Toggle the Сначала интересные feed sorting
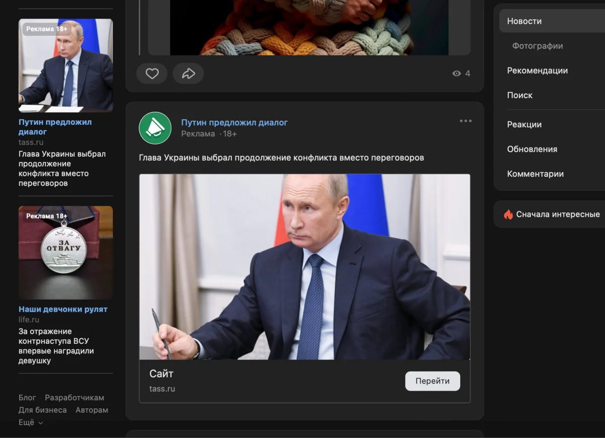The image size is (605, 438). click(x=558, y=214)
